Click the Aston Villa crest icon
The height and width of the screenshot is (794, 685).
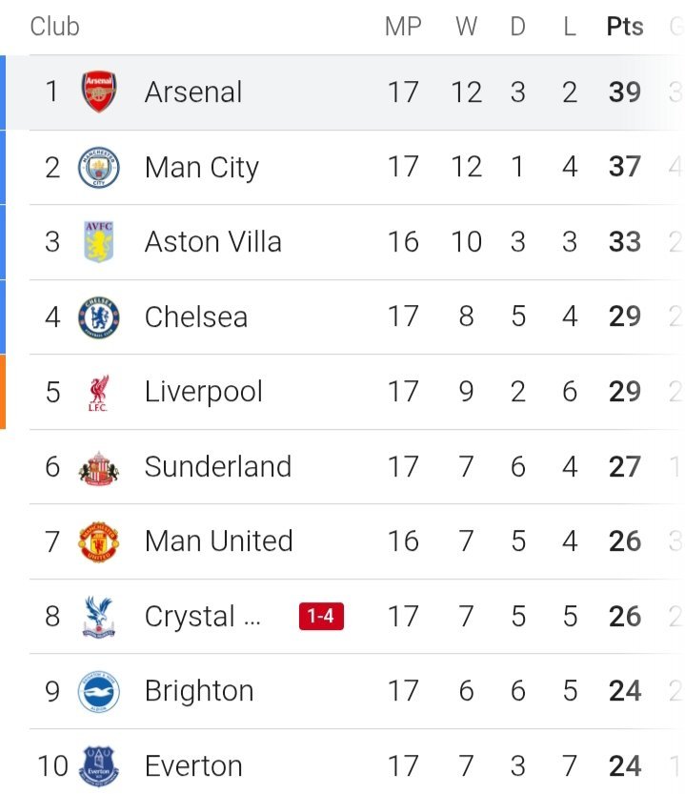coord(98,242)
